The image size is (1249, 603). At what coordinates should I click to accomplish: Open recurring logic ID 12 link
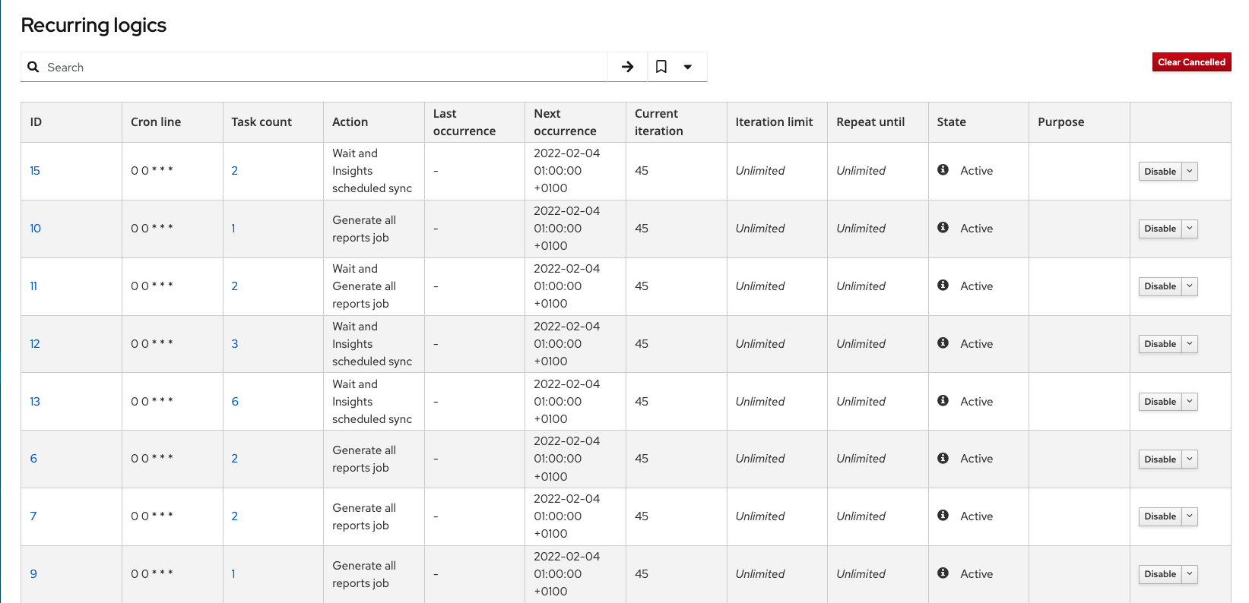click(35, 344)
